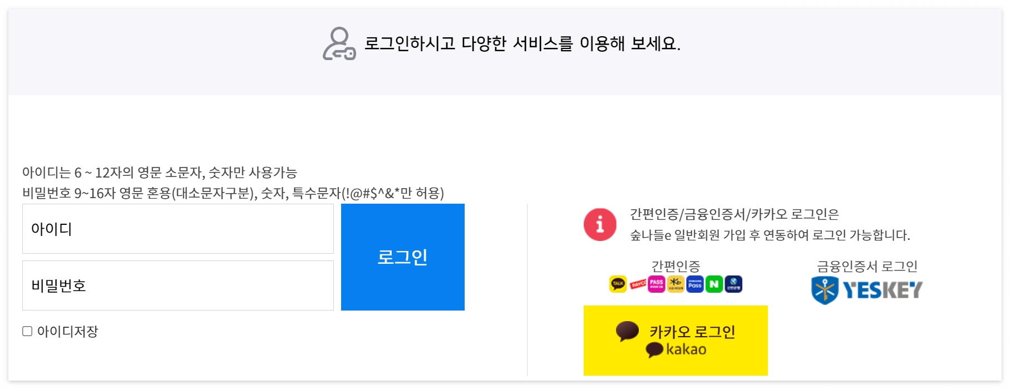Select the Naver simple authentication icon

(714, 284)
